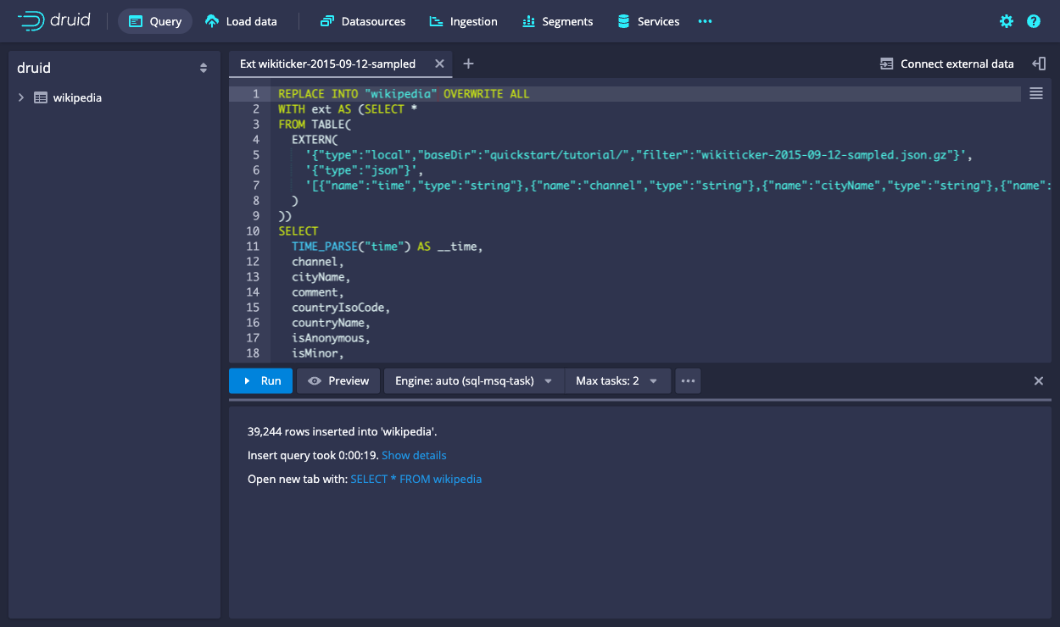1060x627 pixels.
Task: Expand the wikipedia datasource
Action: pos(21,97)
